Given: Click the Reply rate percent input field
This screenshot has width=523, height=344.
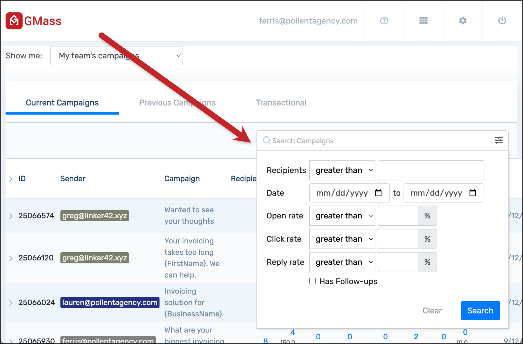Looking at the screenshot, I should point(398,262).
